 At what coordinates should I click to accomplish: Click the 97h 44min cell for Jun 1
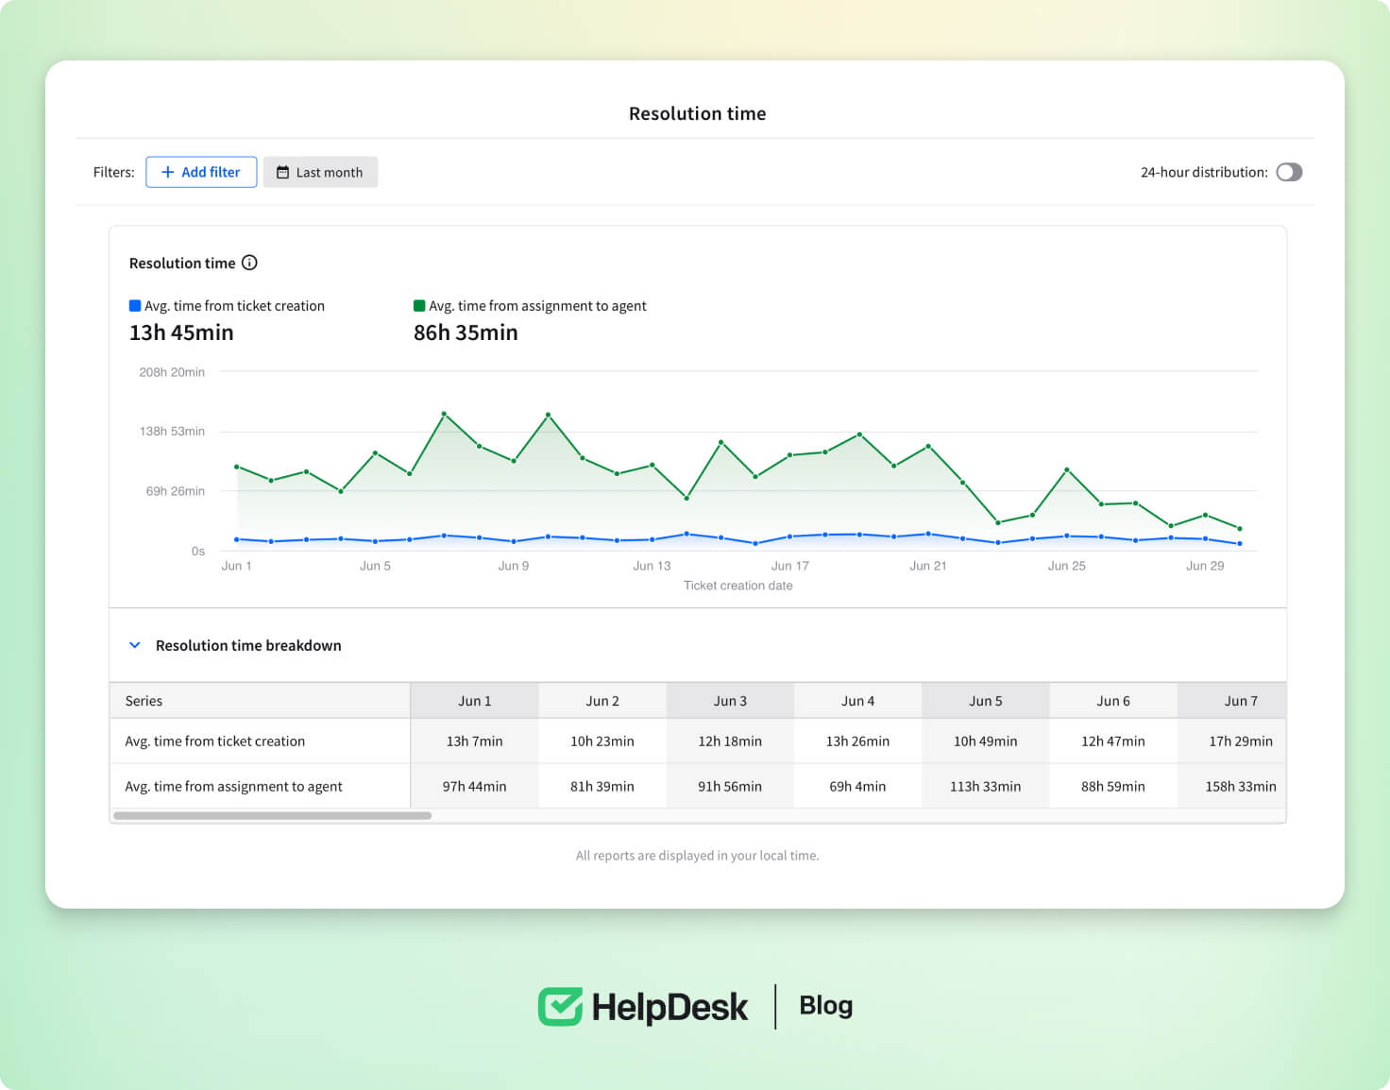click(x=474, y=786)
